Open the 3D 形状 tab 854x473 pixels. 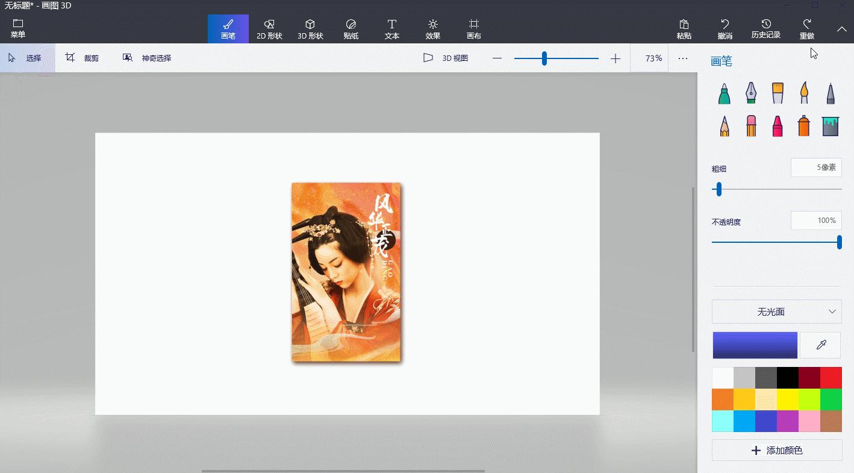coord(310,29)
